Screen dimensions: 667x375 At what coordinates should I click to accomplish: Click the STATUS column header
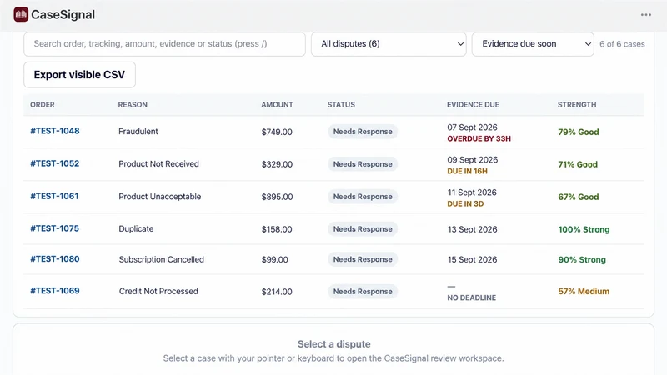[x=341, y=105]
